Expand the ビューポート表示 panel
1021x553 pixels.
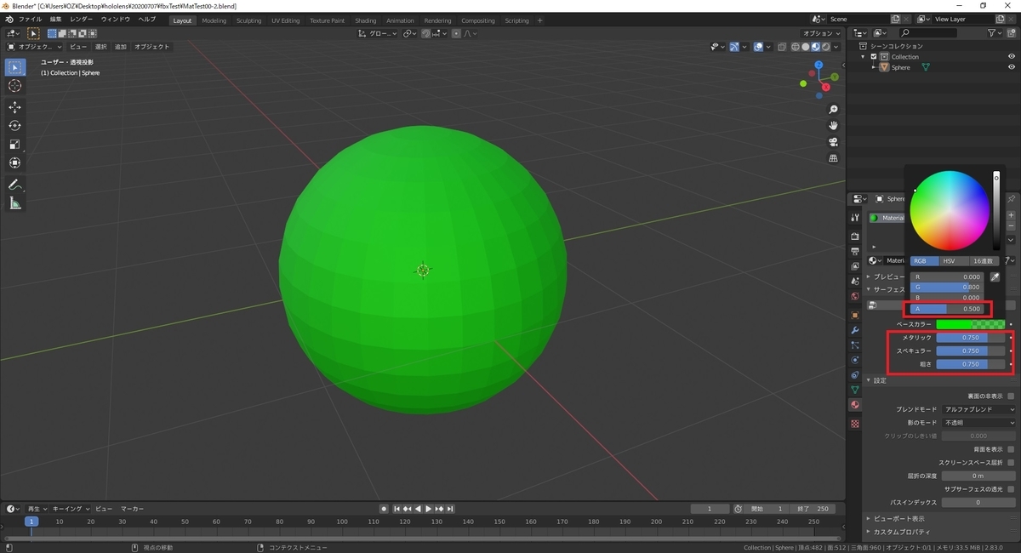(x=898, y=518)
